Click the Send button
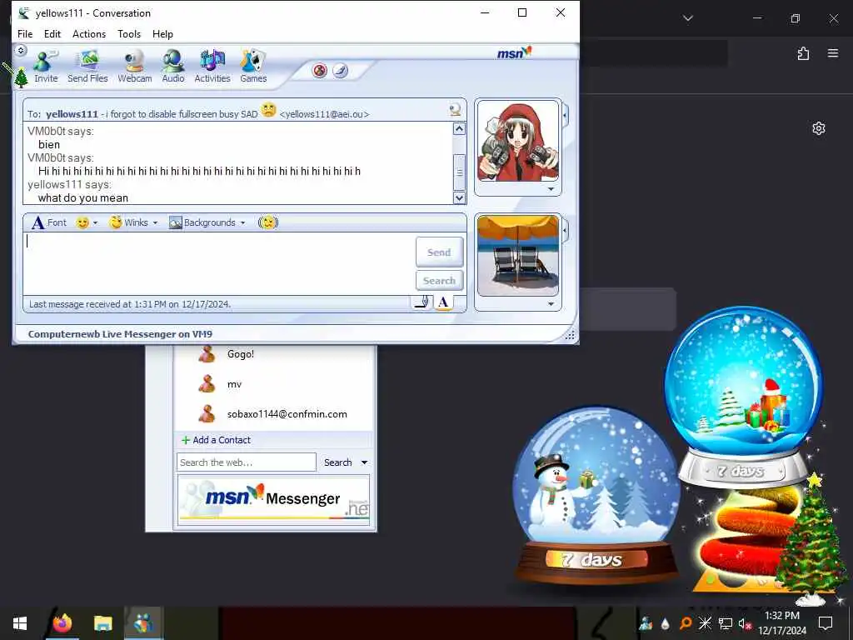Screen dimensions: 853x640 click(x=440, y=252)
